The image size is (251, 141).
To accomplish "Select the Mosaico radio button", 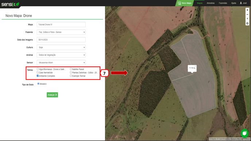I will tap(38, 84).
